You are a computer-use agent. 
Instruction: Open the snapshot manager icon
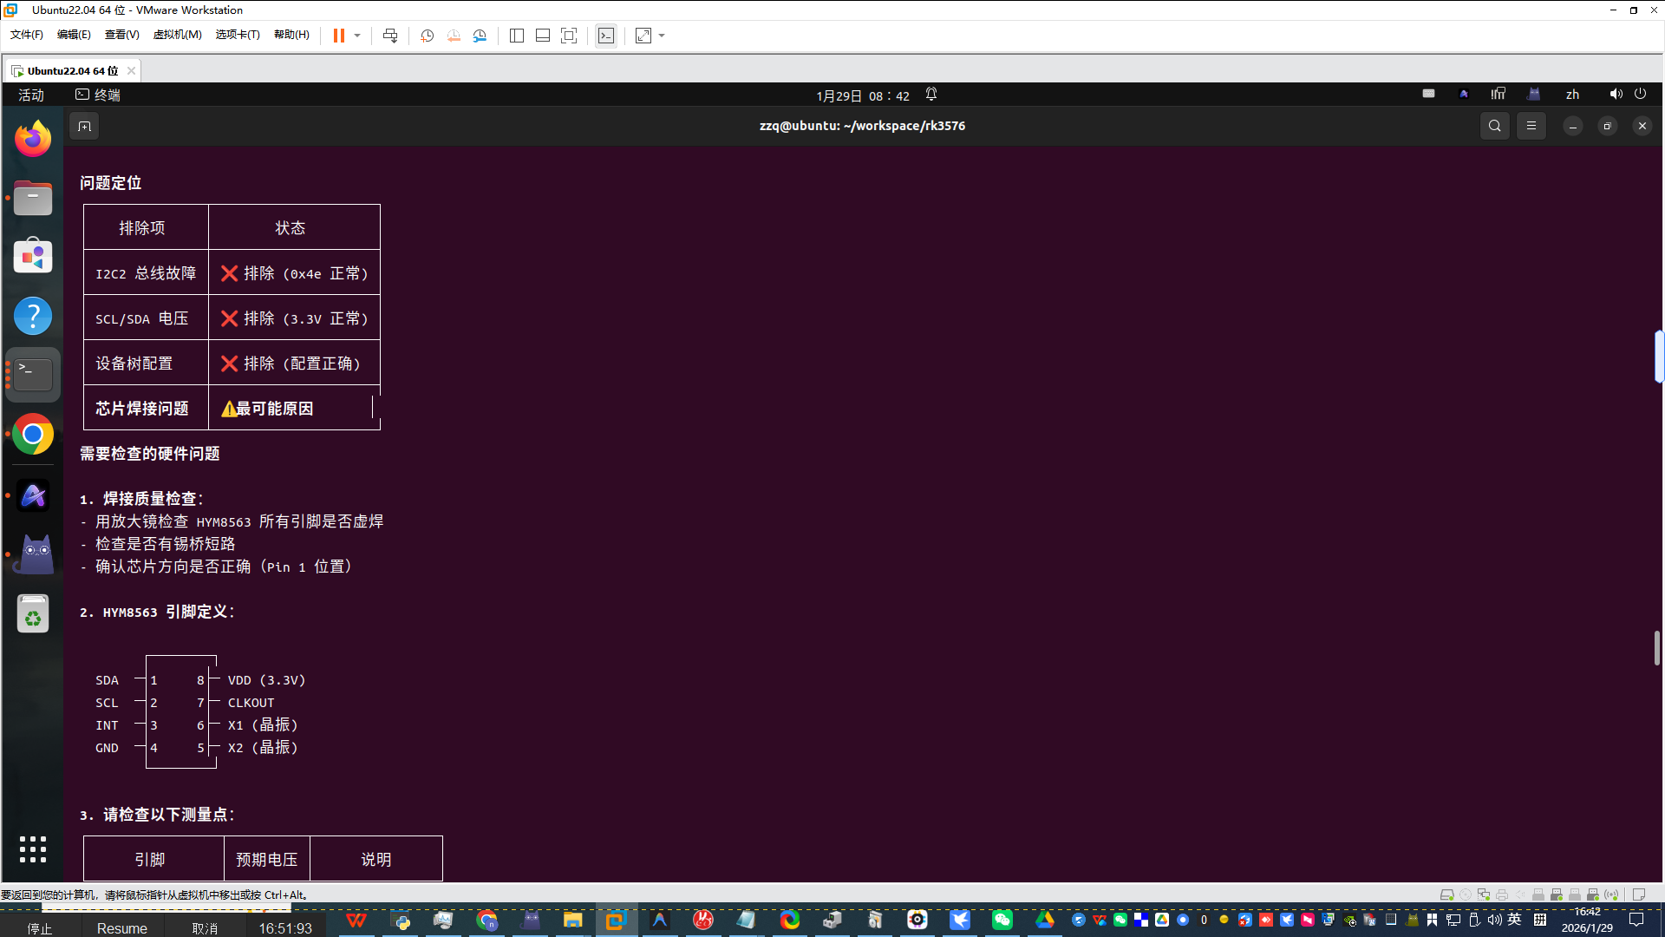[480, 36]
